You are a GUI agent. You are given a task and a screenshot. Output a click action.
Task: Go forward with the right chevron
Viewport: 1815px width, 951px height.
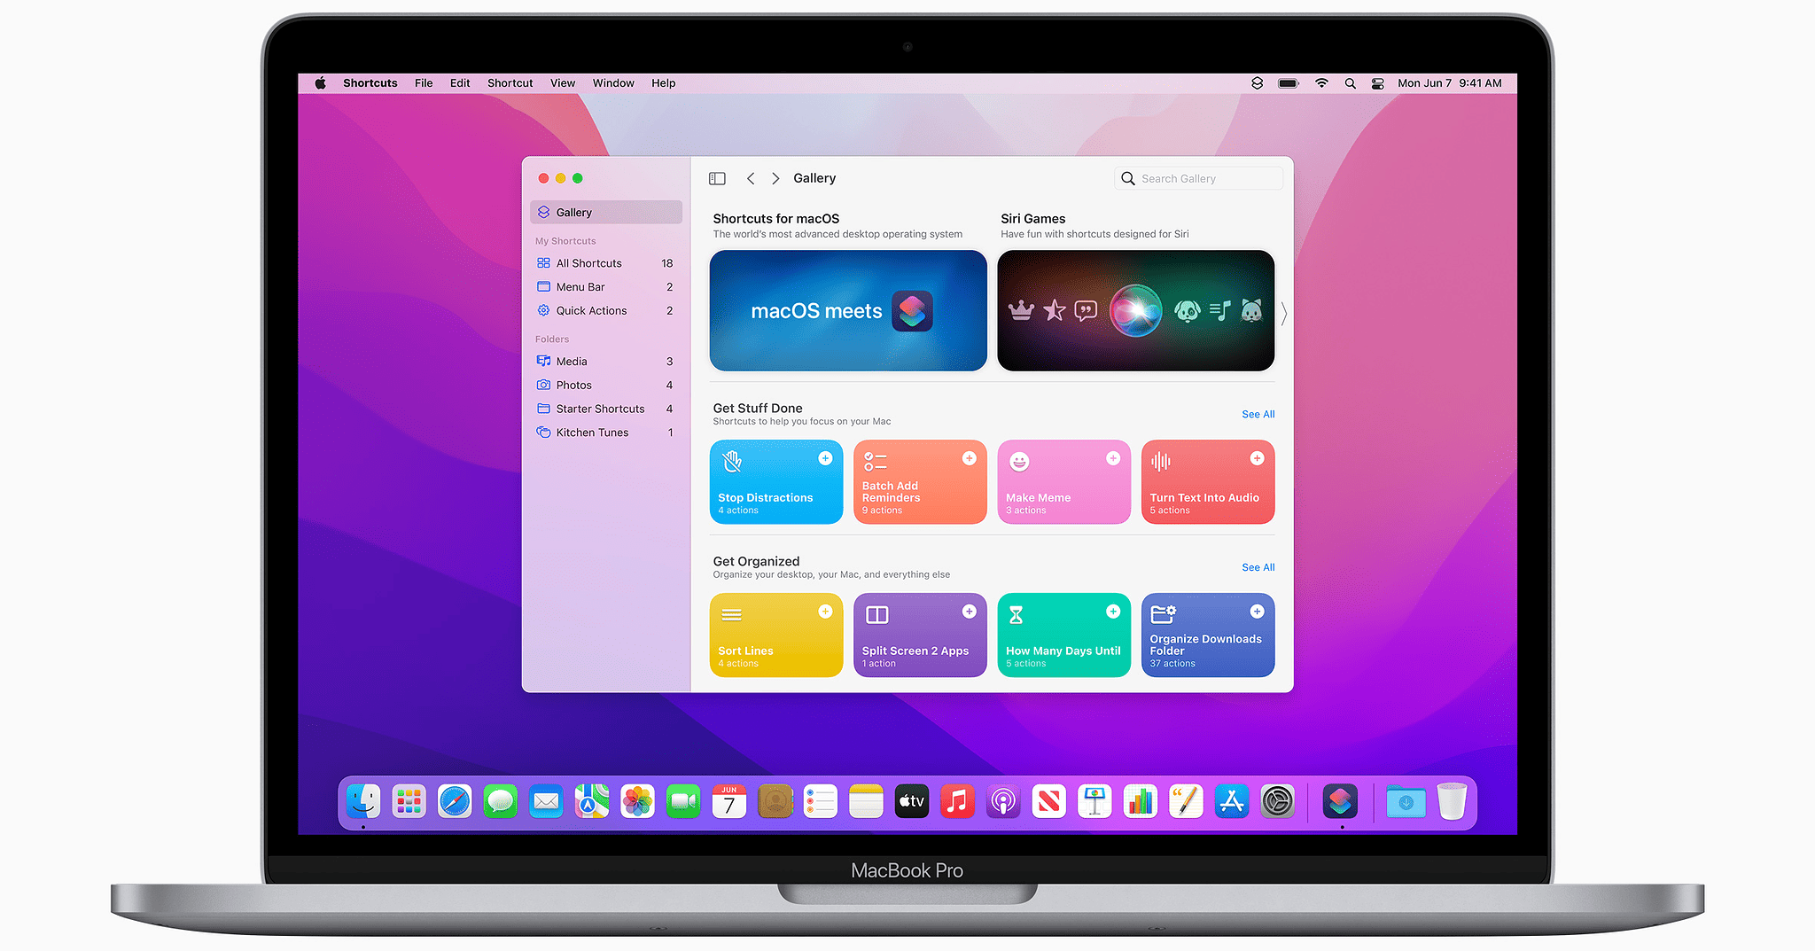pyautogui.click(x=775, y=178)
